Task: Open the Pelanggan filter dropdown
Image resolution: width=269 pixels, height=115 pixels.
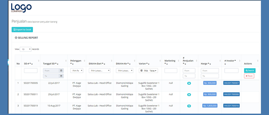Action: pyautogui.click(x=77, y=71)
